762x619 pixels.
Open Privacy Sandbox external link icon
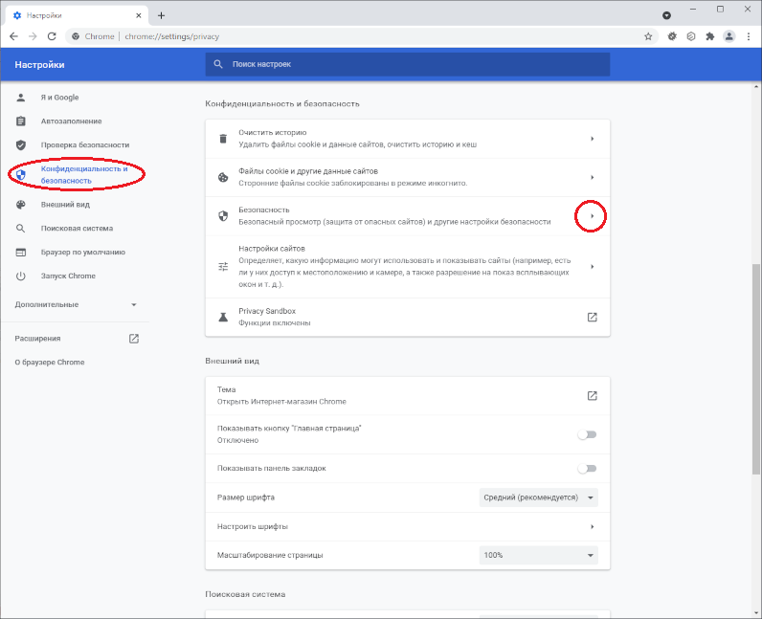pyautogui.click(x=592, y=317)
